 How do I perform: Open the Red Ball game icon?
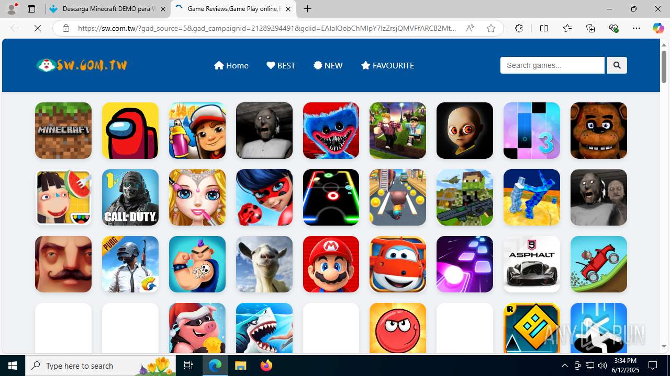coord(398,328)
